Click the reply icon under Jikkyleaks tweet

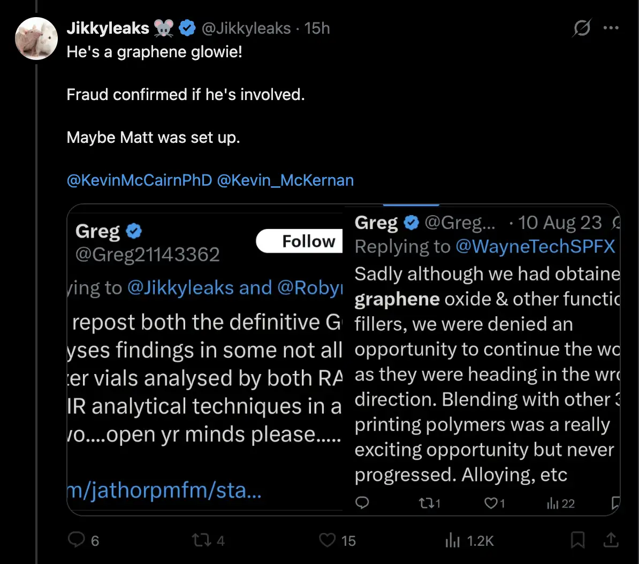(77, 540)
